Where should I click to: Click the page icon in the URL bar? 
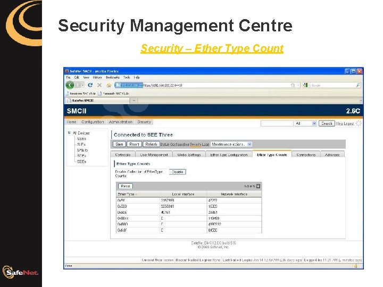(x=118, y=85)
